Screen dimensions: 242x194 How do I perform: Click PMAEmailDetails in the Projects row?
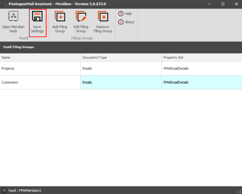click(x=202, y=69)
